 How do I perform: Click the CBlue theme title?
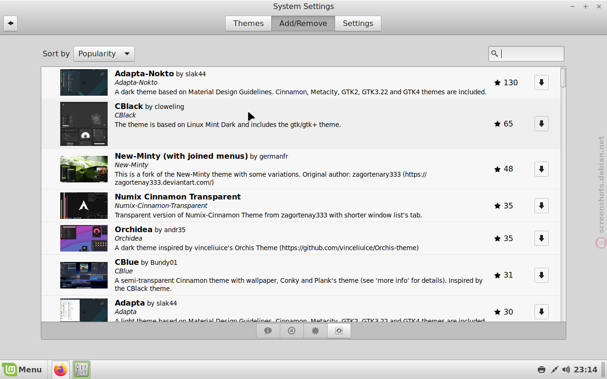(127, 262)
